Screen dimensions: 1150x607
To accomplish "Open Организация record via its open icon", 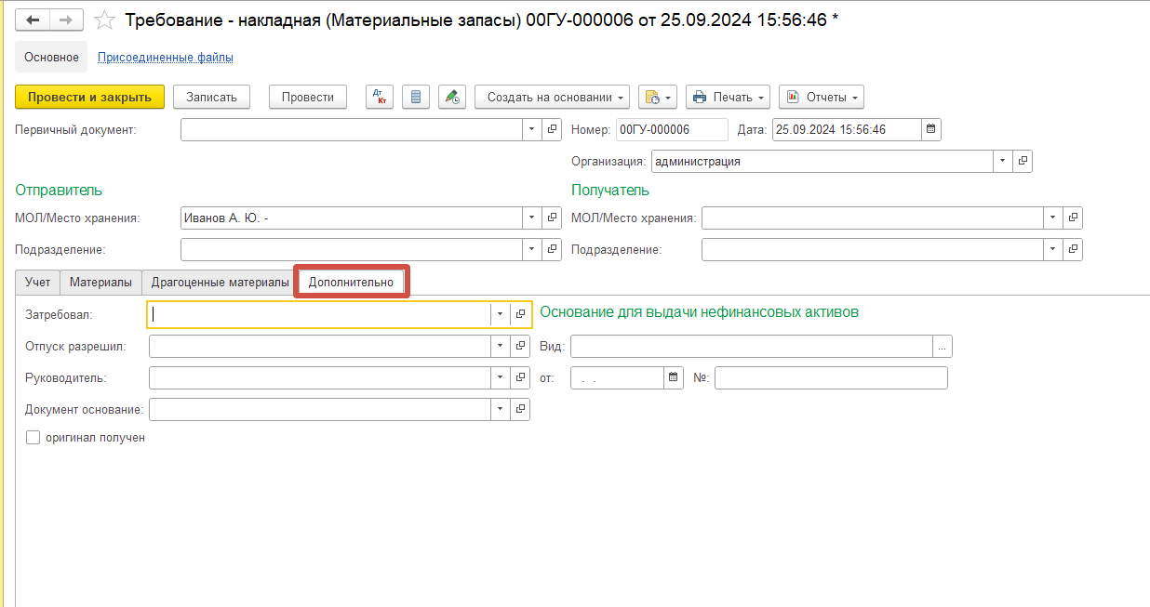I will [1023, 161].
